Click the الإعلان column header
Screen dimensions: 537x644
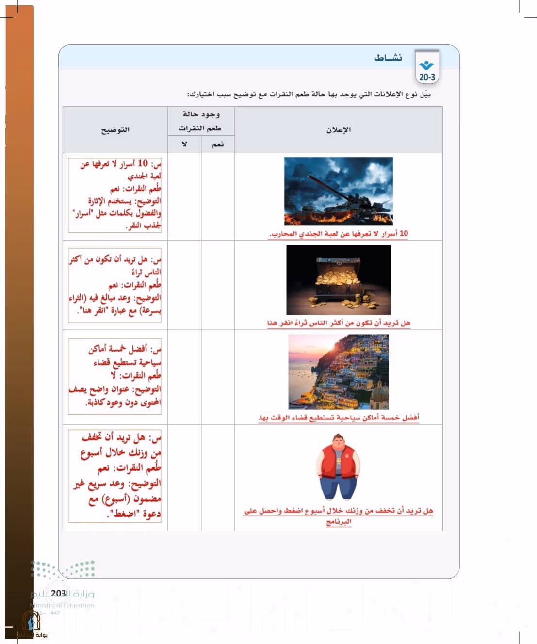[x=339, y=129]
